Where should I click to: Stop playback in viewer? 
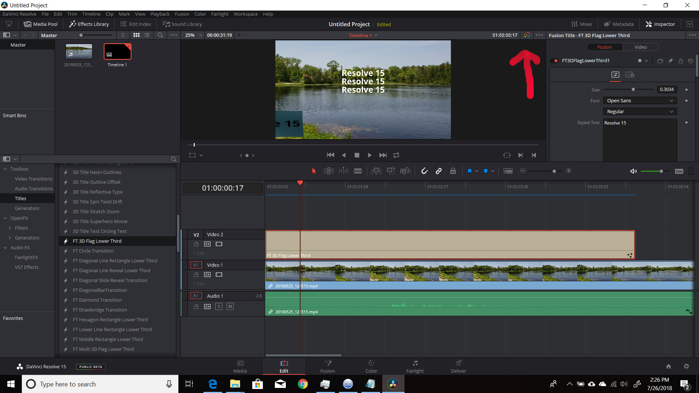[x=357, y=155]
